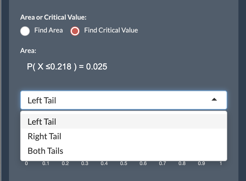Choose Right Tail from the open dropdown

[44, 136]
